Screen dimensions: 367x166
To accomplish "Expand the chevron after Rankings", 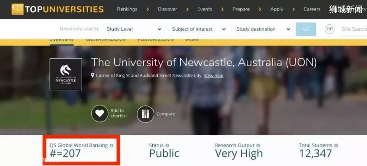I will pyautogui.click(x=148, y=9).
